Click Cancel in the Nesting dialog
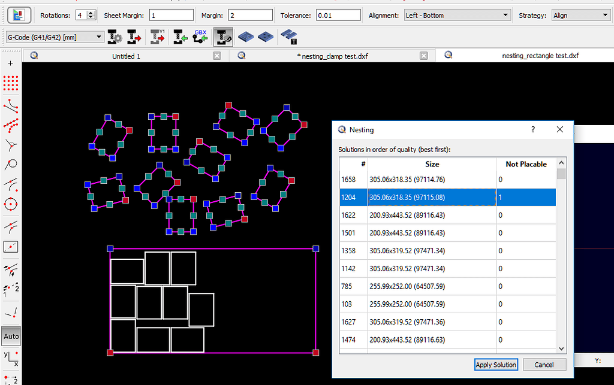This screenshot has width=614, height=385. [544, 365]
